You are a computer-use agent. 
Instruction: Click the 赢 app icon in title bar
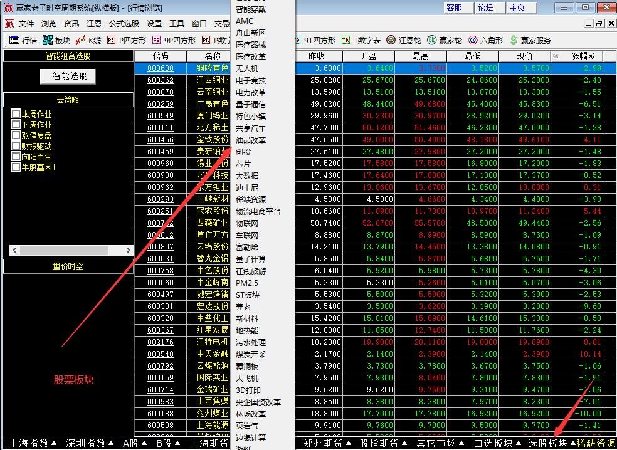point(8,8)
